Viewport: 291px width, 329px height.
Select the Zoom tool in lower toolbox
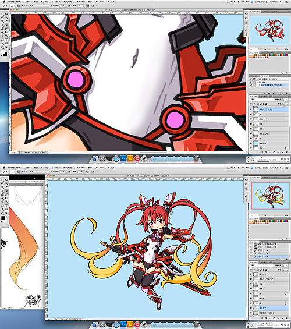(6, 213)
